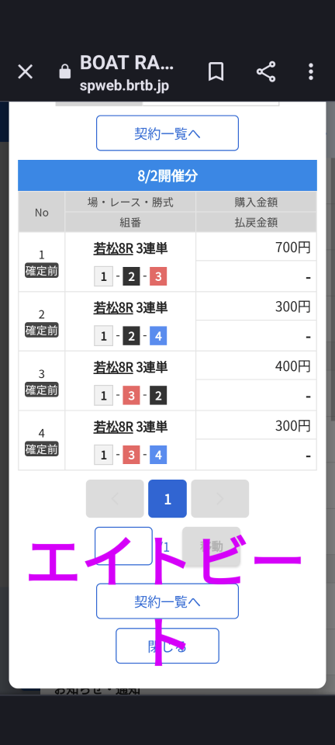Tap the spweb.brtb.jp address text
Image resolution: width=335 pixels, height=745 pixels.
coord(124,86)
